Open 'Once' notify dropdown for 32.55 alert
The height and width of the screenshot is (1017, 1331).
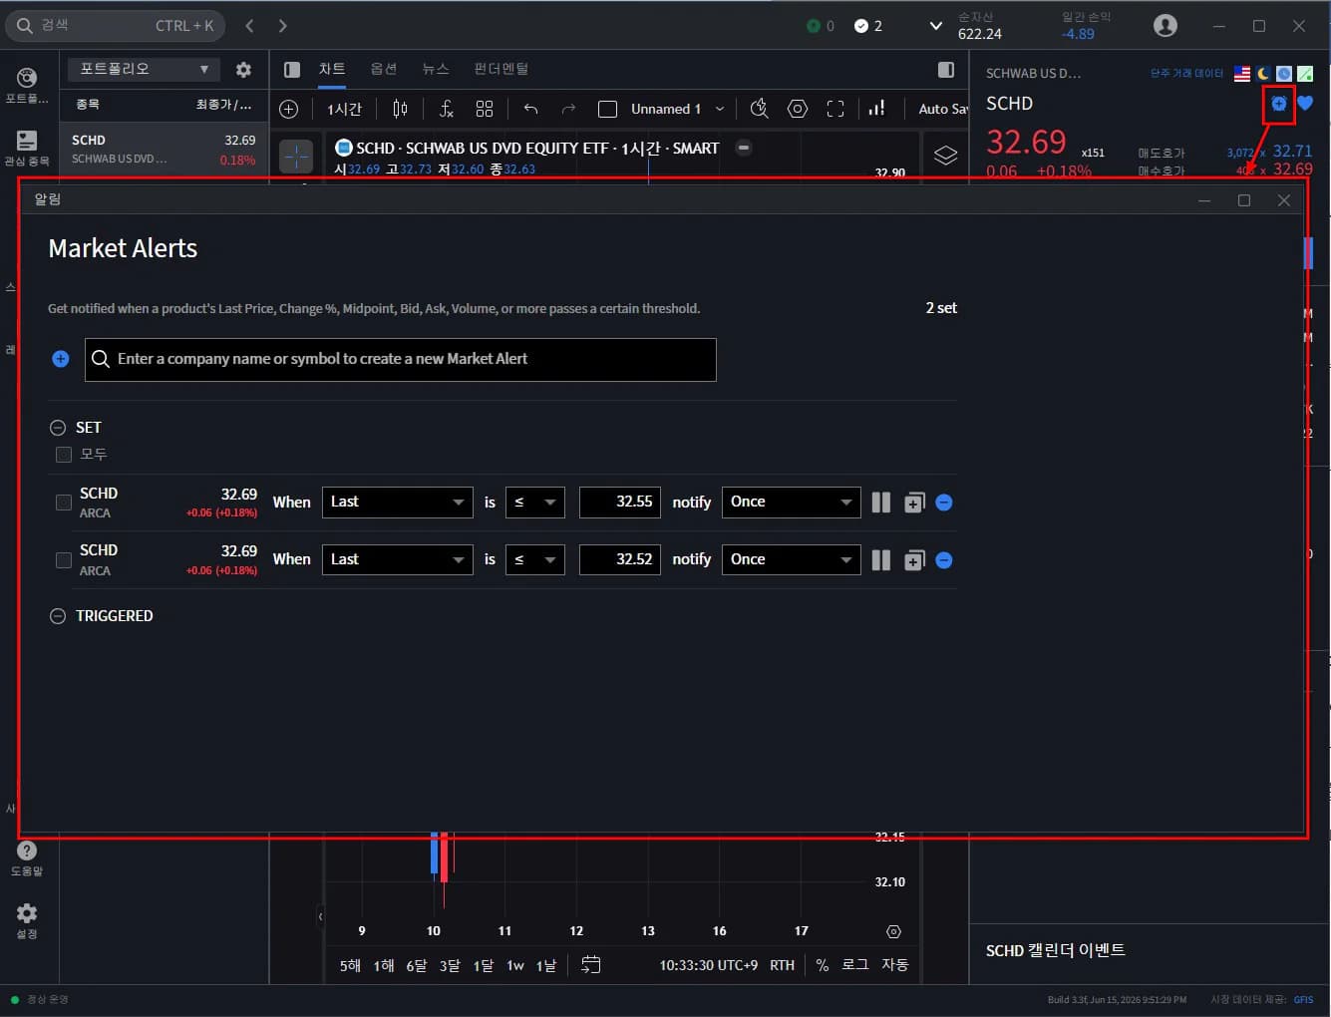[791, 503]
